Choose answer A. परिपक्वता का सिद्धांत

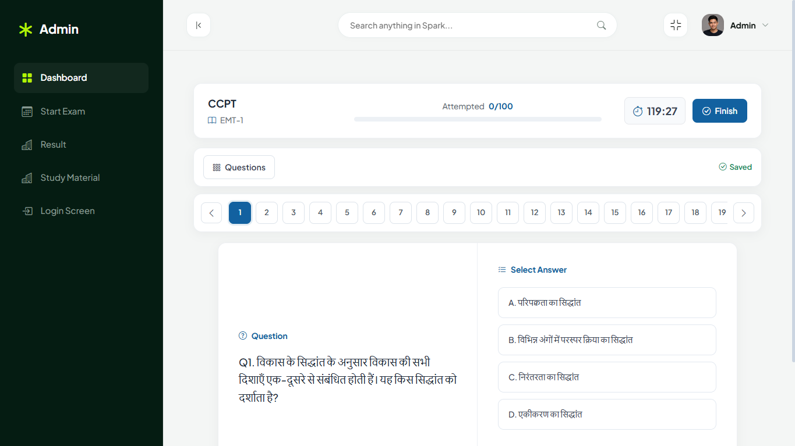tap(607, 303)
